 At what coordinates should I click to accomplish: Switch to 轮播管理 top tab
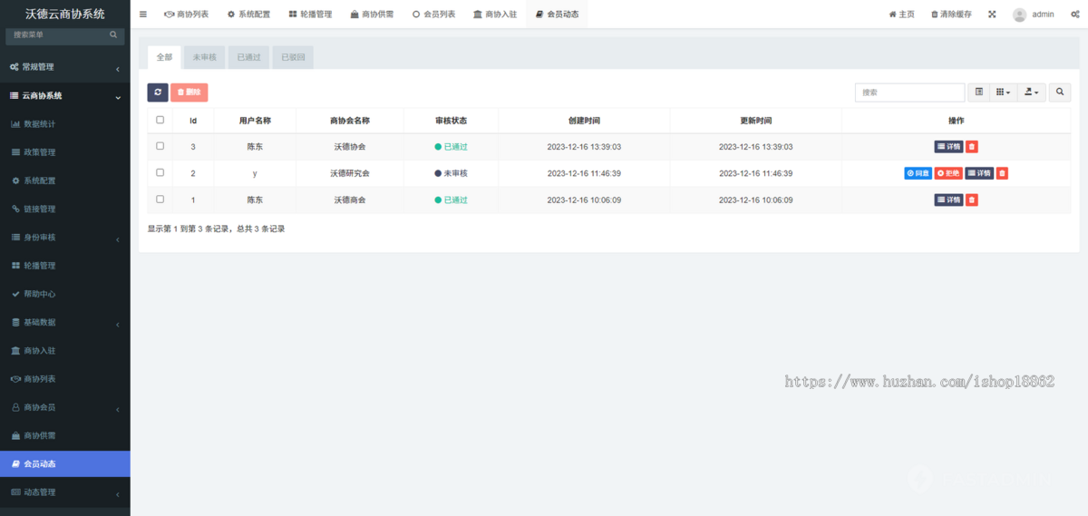pos(310,15)
